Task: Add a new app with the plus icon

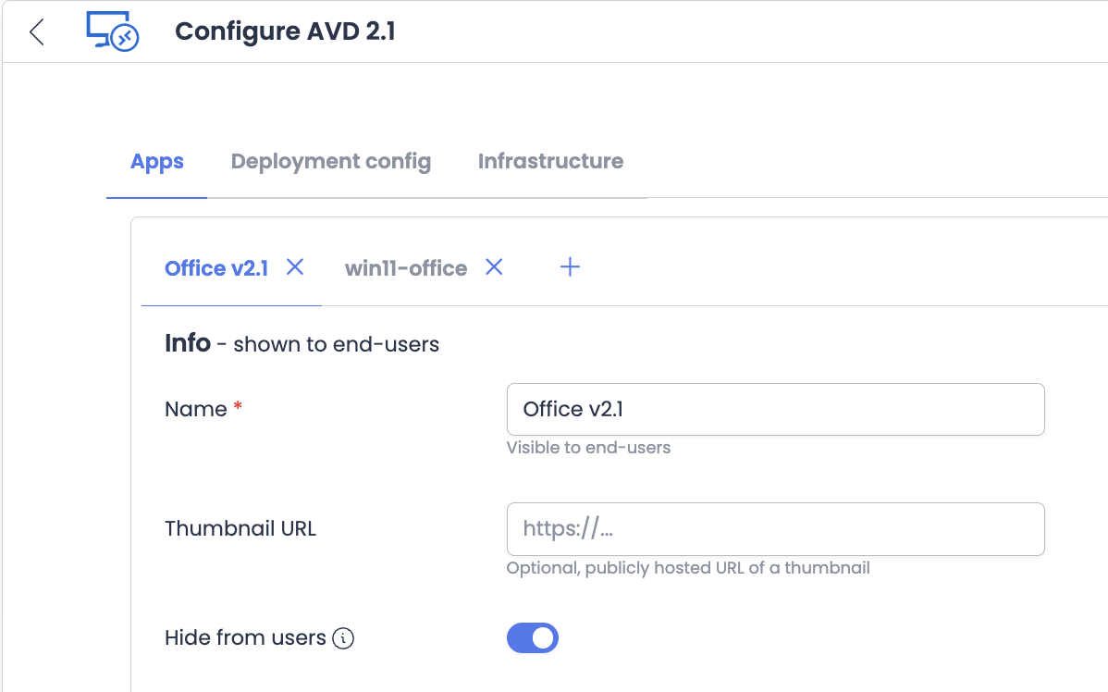Action: point(571,267)
